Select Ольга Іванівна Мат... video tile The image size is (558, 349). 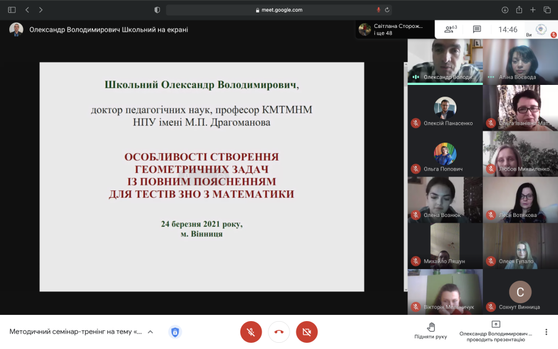pos(520,108)
